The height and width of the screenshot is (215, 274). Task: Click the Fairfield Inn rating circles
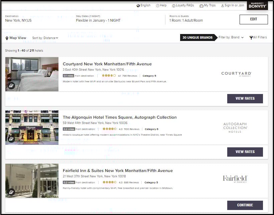coord(110,182)
